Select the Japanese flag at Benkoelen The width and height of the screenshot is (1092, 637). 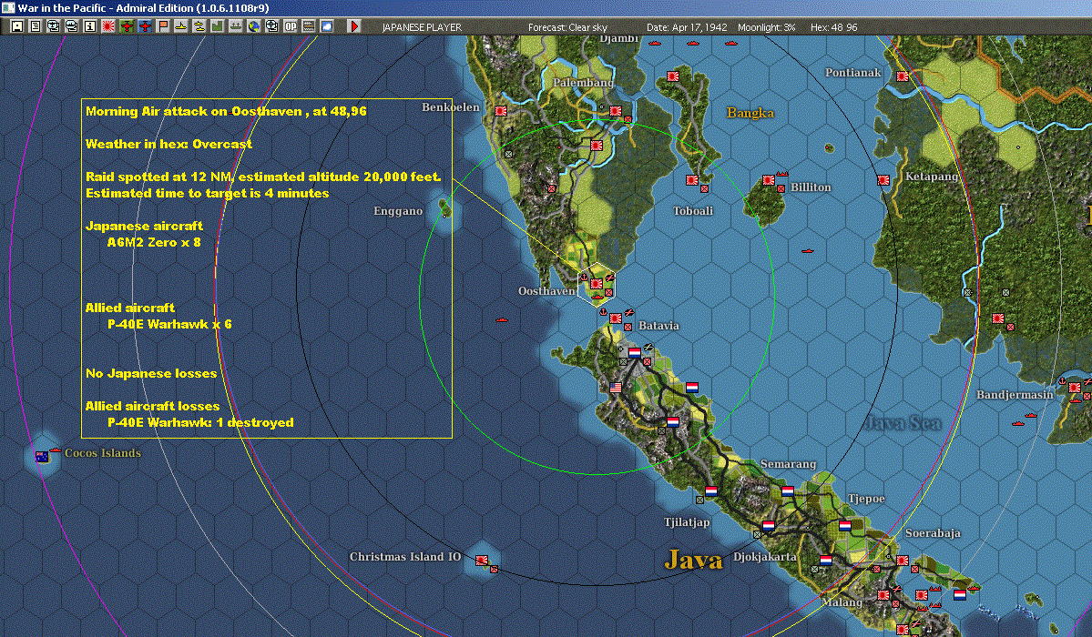pyautogui.click(x=501, y=111)
